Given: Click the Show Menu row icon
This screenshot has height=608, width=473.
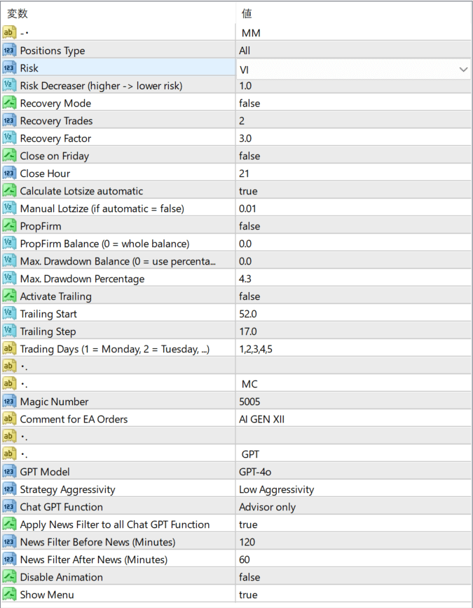Looking at the screenshot, I should pos(9,595).
